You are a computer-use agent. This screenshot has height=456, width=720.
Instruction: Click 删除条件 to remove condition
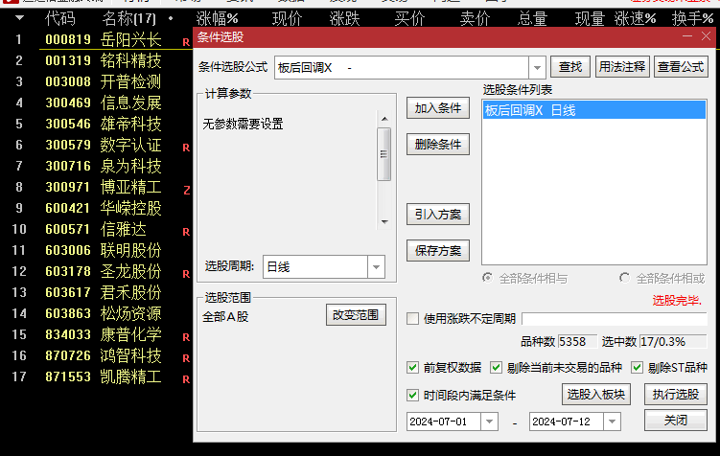click(x=437, y=145)
